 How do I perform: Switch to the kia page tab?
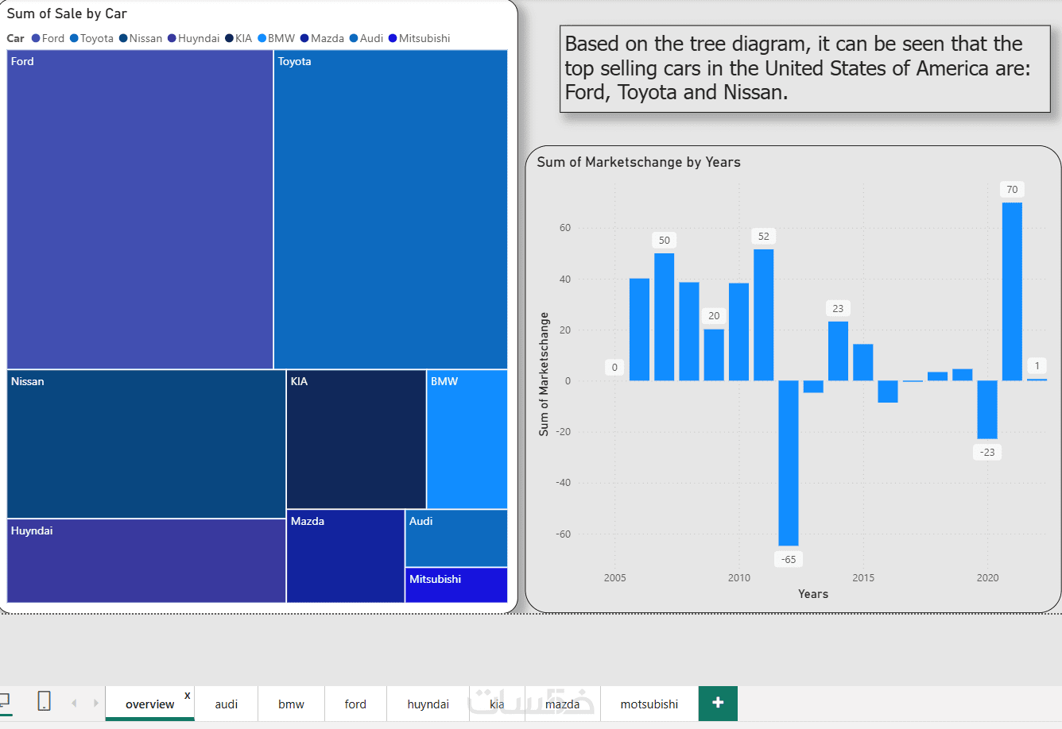(x=497, y=704)
